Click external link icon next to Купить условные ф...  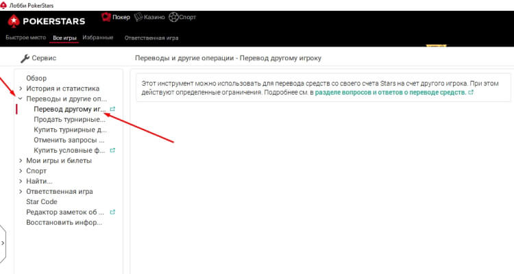[112, 151]
